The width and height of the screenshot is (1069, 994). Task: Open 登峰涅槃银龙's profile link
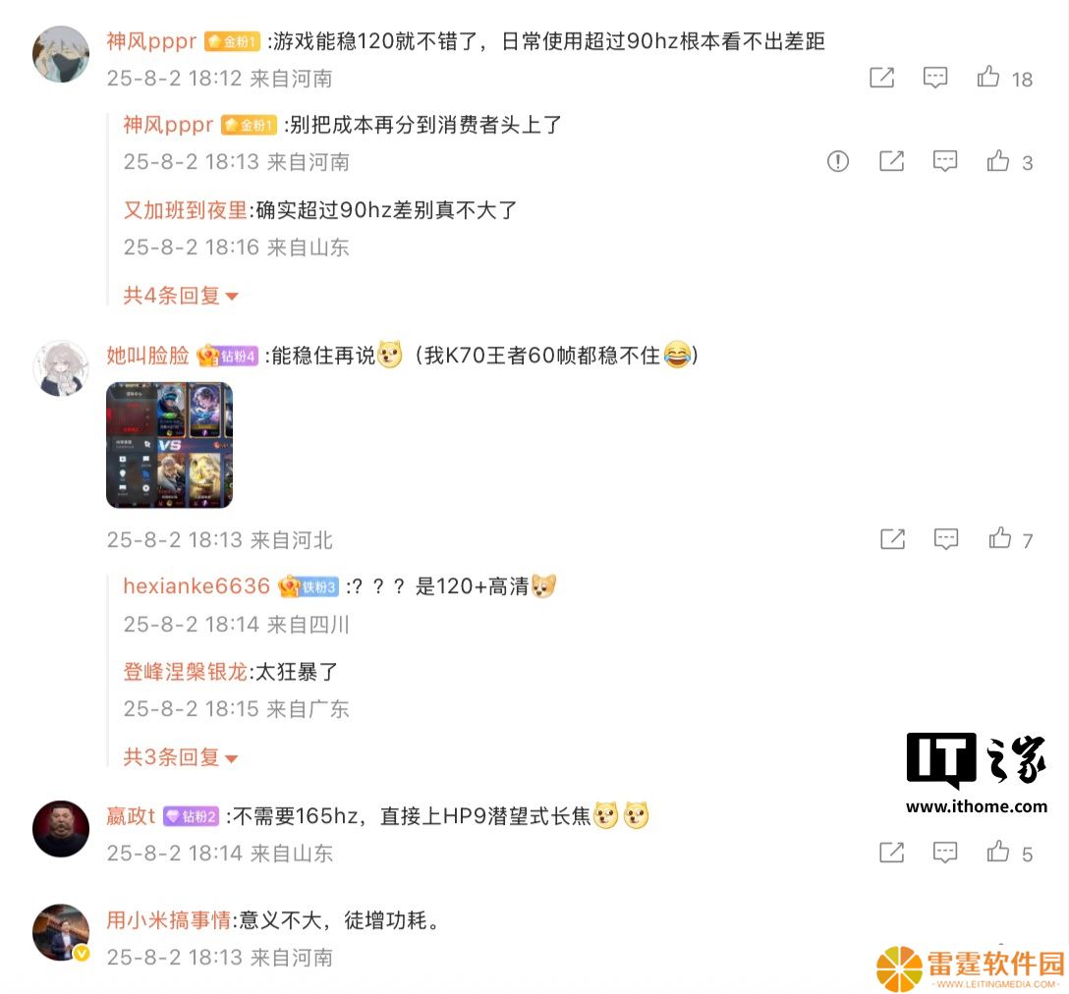point(185,672)
